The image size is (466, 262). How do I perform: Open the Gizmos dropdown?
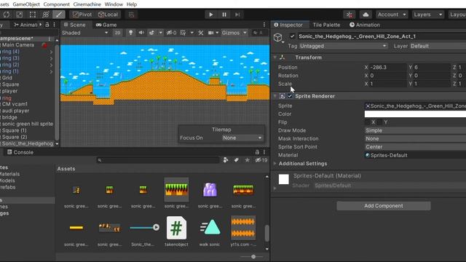[x=234, y=33]
